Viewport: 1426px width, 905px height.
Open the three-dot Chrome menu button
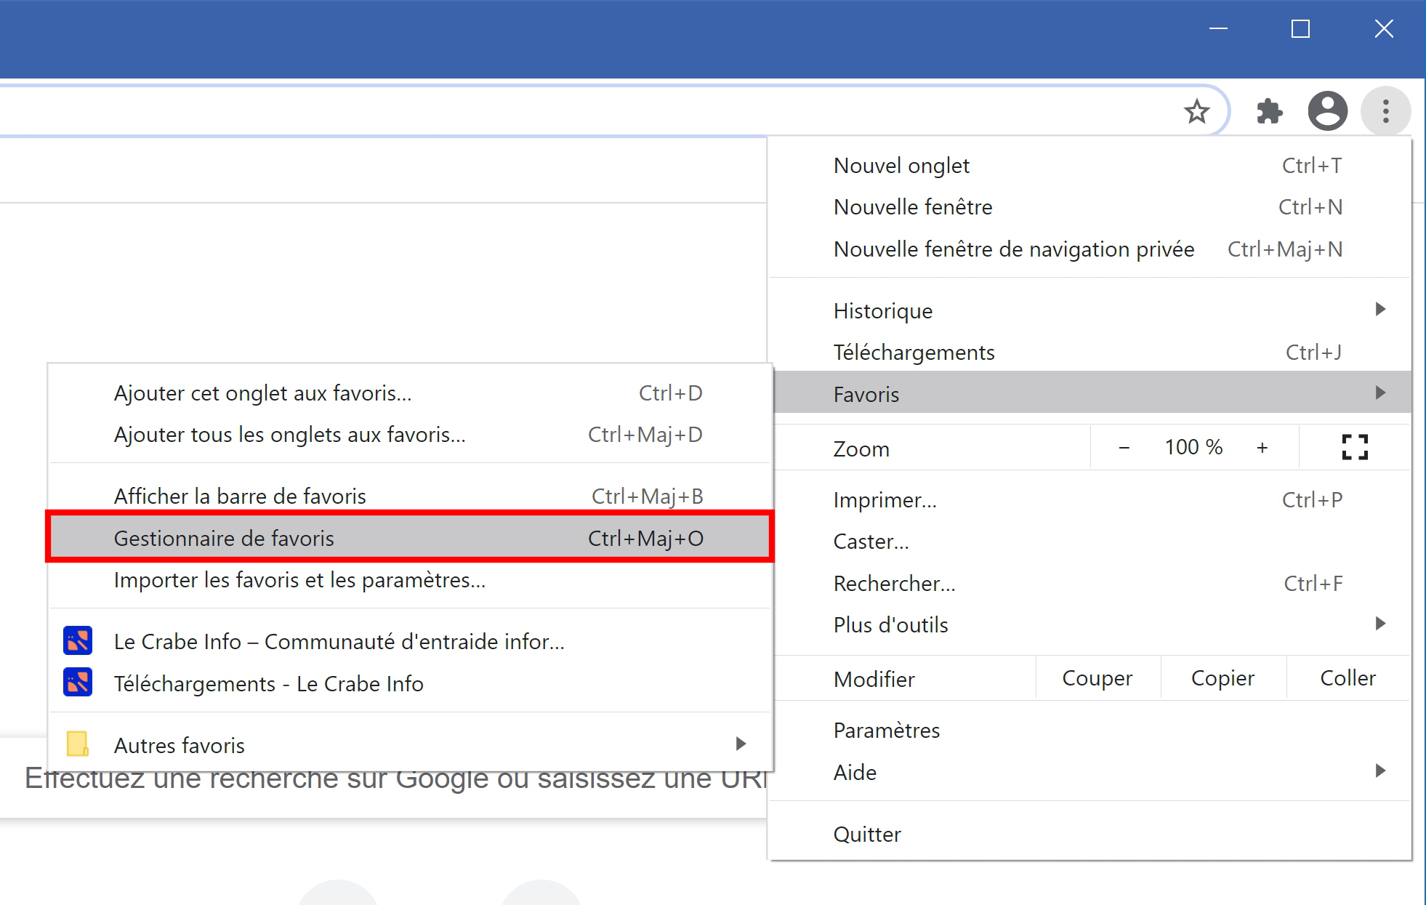coord(1385,111)
